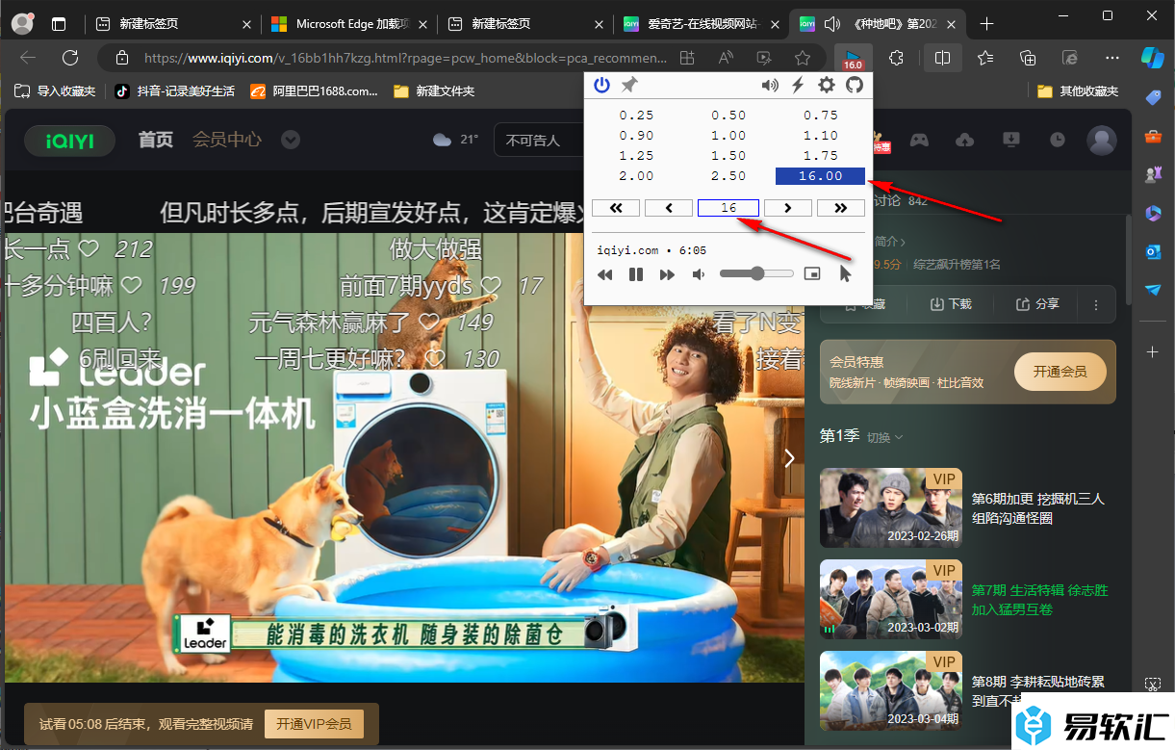Click the iQIYI logo
Image resolution: width=1175 pixels, height=750 pixels.
[70, 142]
